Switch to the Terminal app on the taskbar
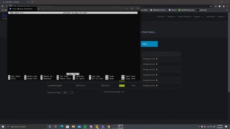The image size is (230, 129). pyautogui.click(x=120, y=126)
